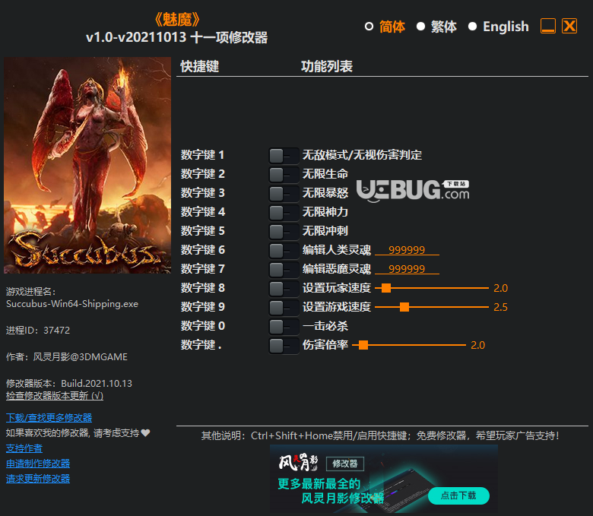Click 编辑恶魔灵魂 value field 999999
This screenshot has height=516, width=593.
[x=407, y=269]
